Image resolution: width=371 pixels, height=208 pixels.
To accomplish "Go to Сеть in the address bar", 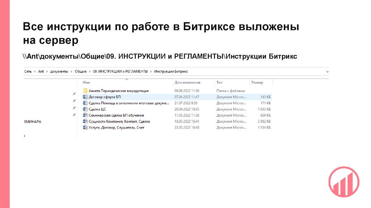I will click(28, 71).
